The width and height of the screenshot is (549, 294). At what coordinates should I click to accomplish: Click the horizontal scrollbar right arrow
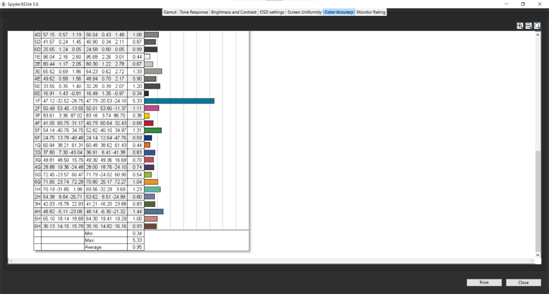(x=532, y=261)
